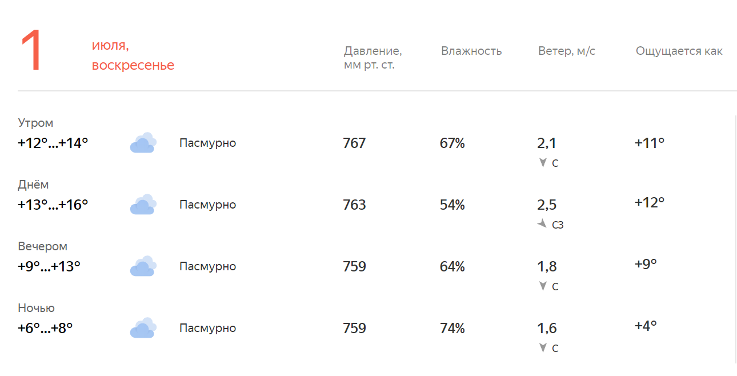Click the evening wind arrow below 1,8
737x376 pixels.
coord(543,286)
